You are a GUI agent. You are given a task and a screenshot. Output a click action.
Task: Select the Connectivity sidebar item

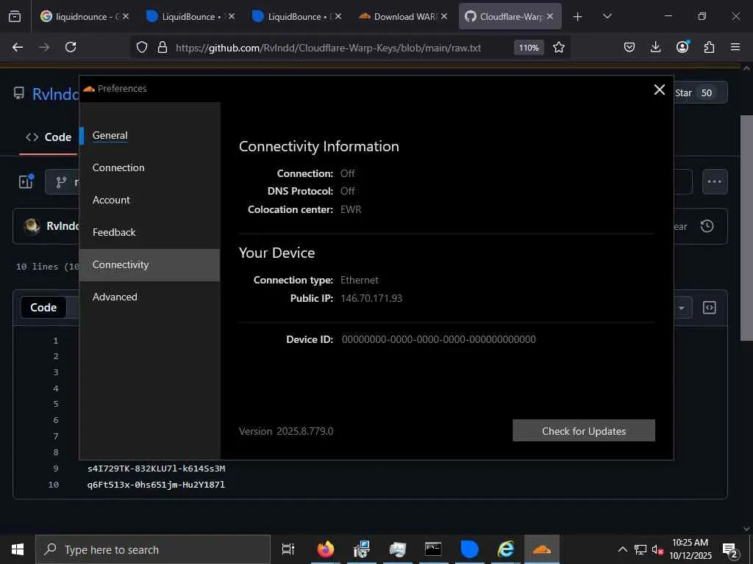pos(149,264)
